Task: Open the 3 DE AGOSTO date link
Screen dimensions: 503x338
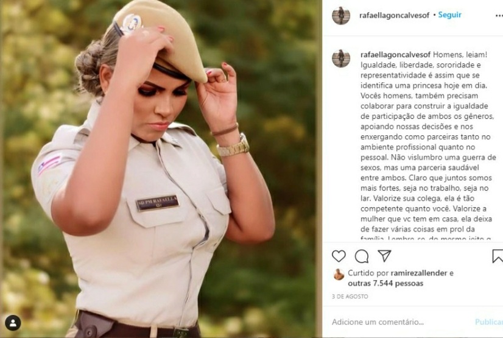Action: 350,297
